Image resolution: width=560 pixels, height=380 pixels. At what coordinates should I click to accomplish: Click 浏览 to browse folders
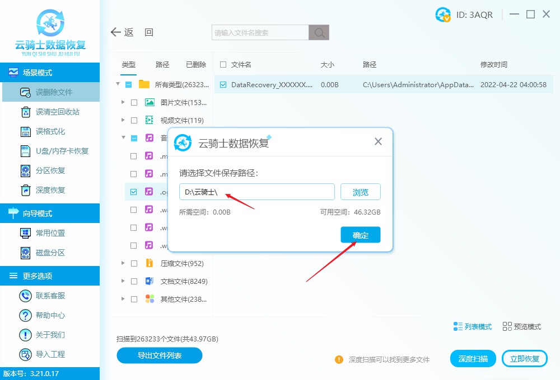point(360,192)
